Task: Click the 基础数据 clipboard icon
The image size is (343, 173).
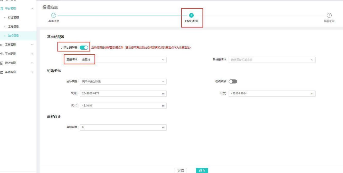Action: coord(2,72)
